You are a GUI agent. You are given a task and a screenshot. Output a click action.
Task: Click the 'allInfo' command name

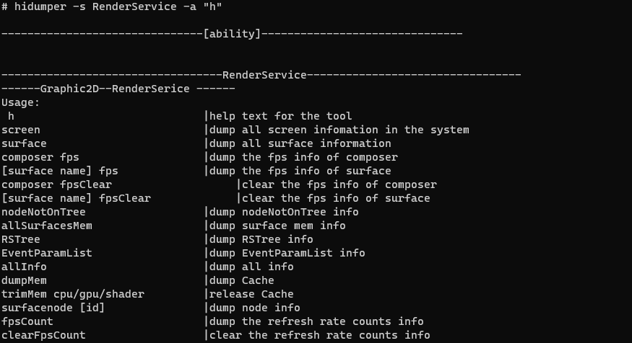coord(24,267)
